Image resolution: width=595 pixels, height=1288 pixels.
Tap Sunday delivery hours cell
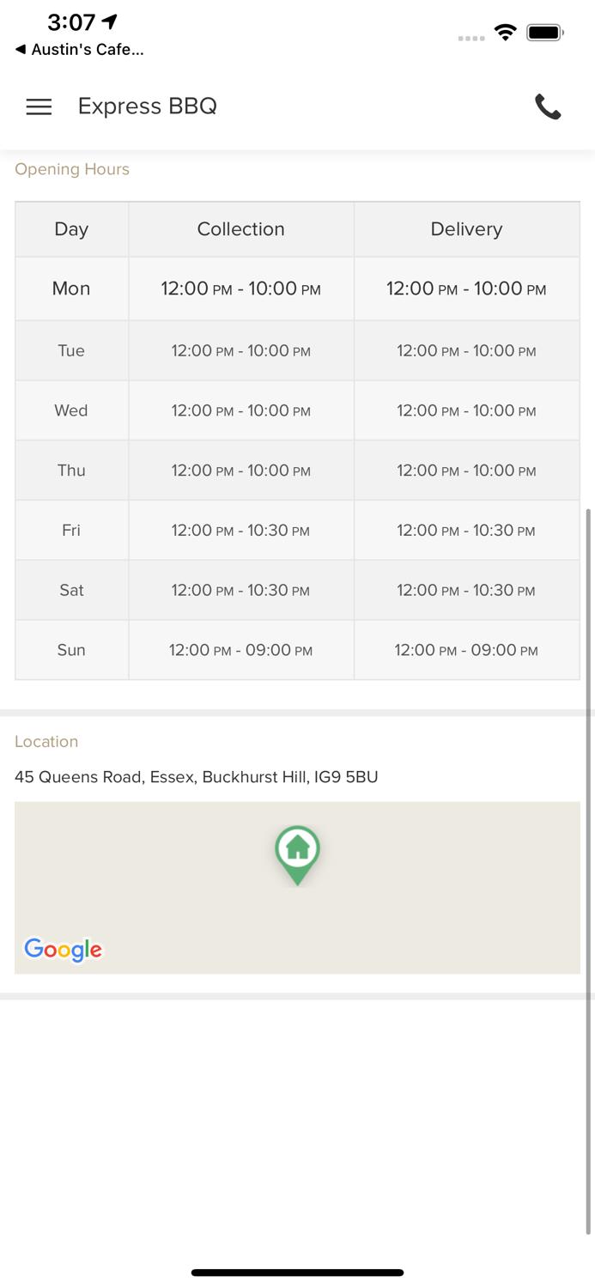tap(466, 650)
